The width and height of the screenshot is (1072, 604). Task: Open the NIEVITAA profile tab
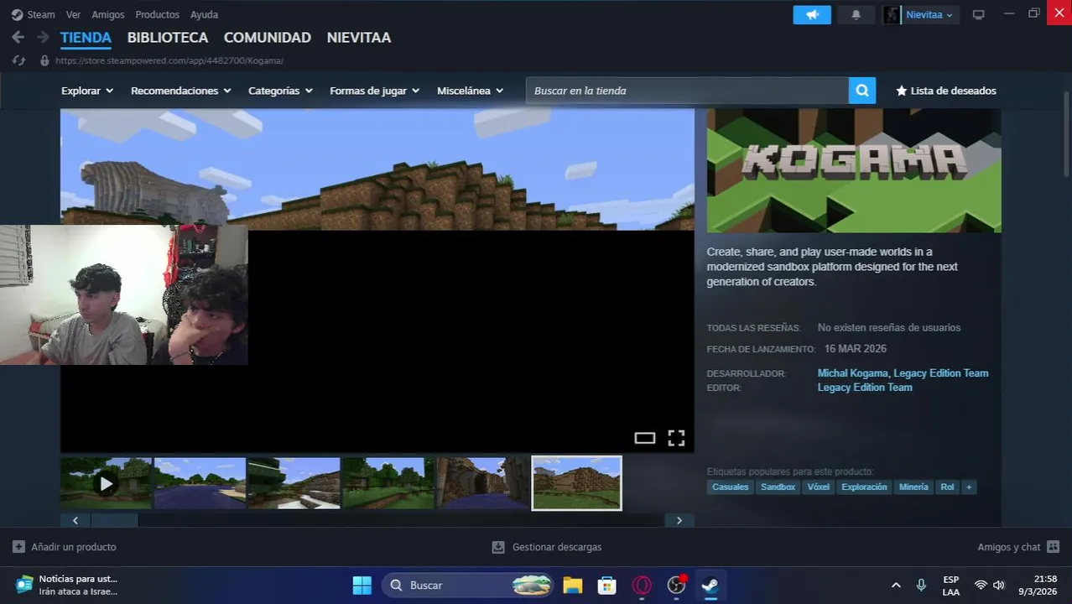[x=359, y=38]
